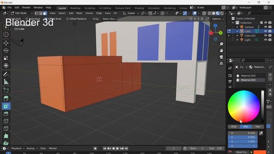Screen dimensions: 274x154
Task: Open the Tool properties tab icon
Action: point(230,68)
